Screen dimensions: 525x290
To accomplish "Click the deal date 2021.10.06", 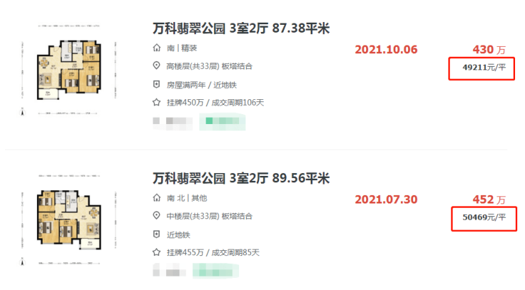I will 385,49.
